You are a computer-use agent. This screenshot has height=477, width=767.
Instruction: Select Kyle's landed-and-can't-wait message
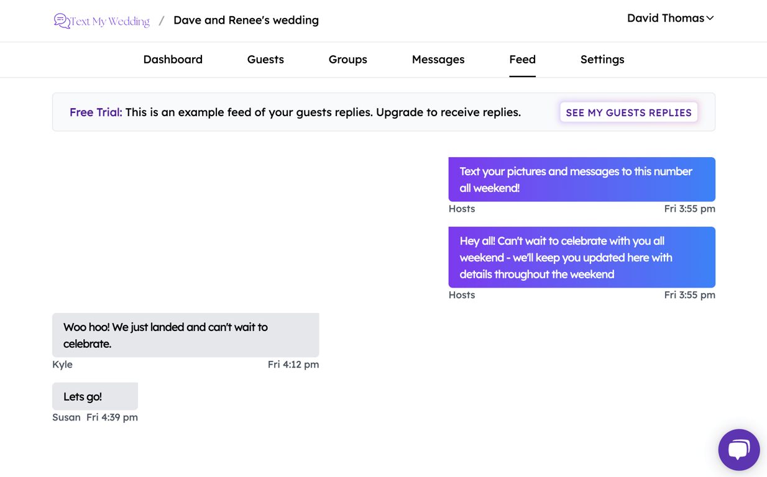185,335
